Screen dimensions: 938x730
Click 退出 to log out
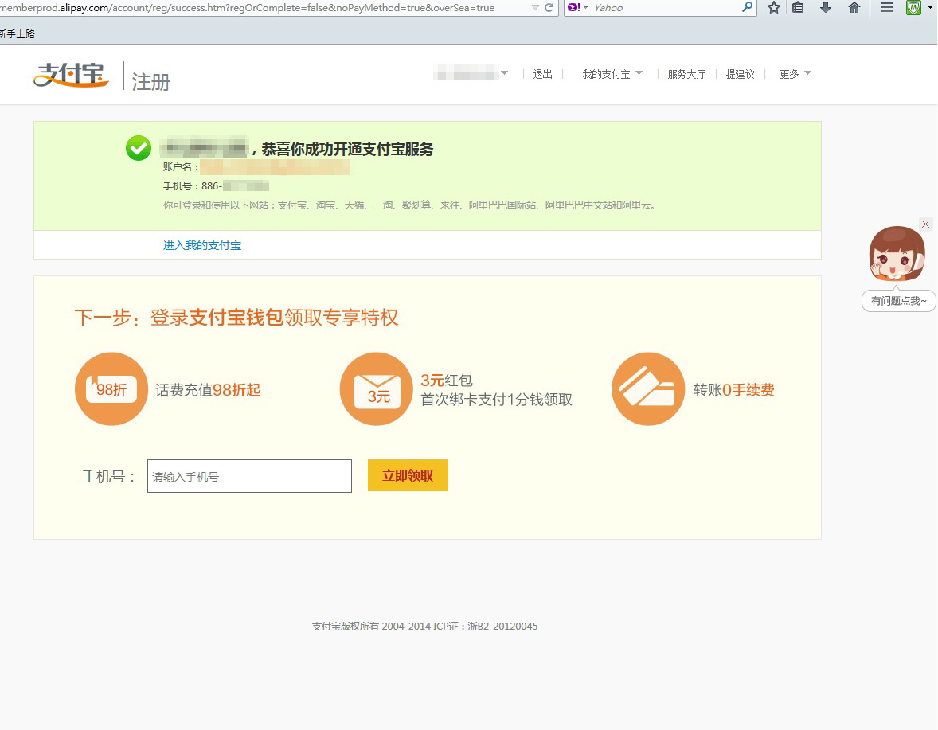(542, 74)
